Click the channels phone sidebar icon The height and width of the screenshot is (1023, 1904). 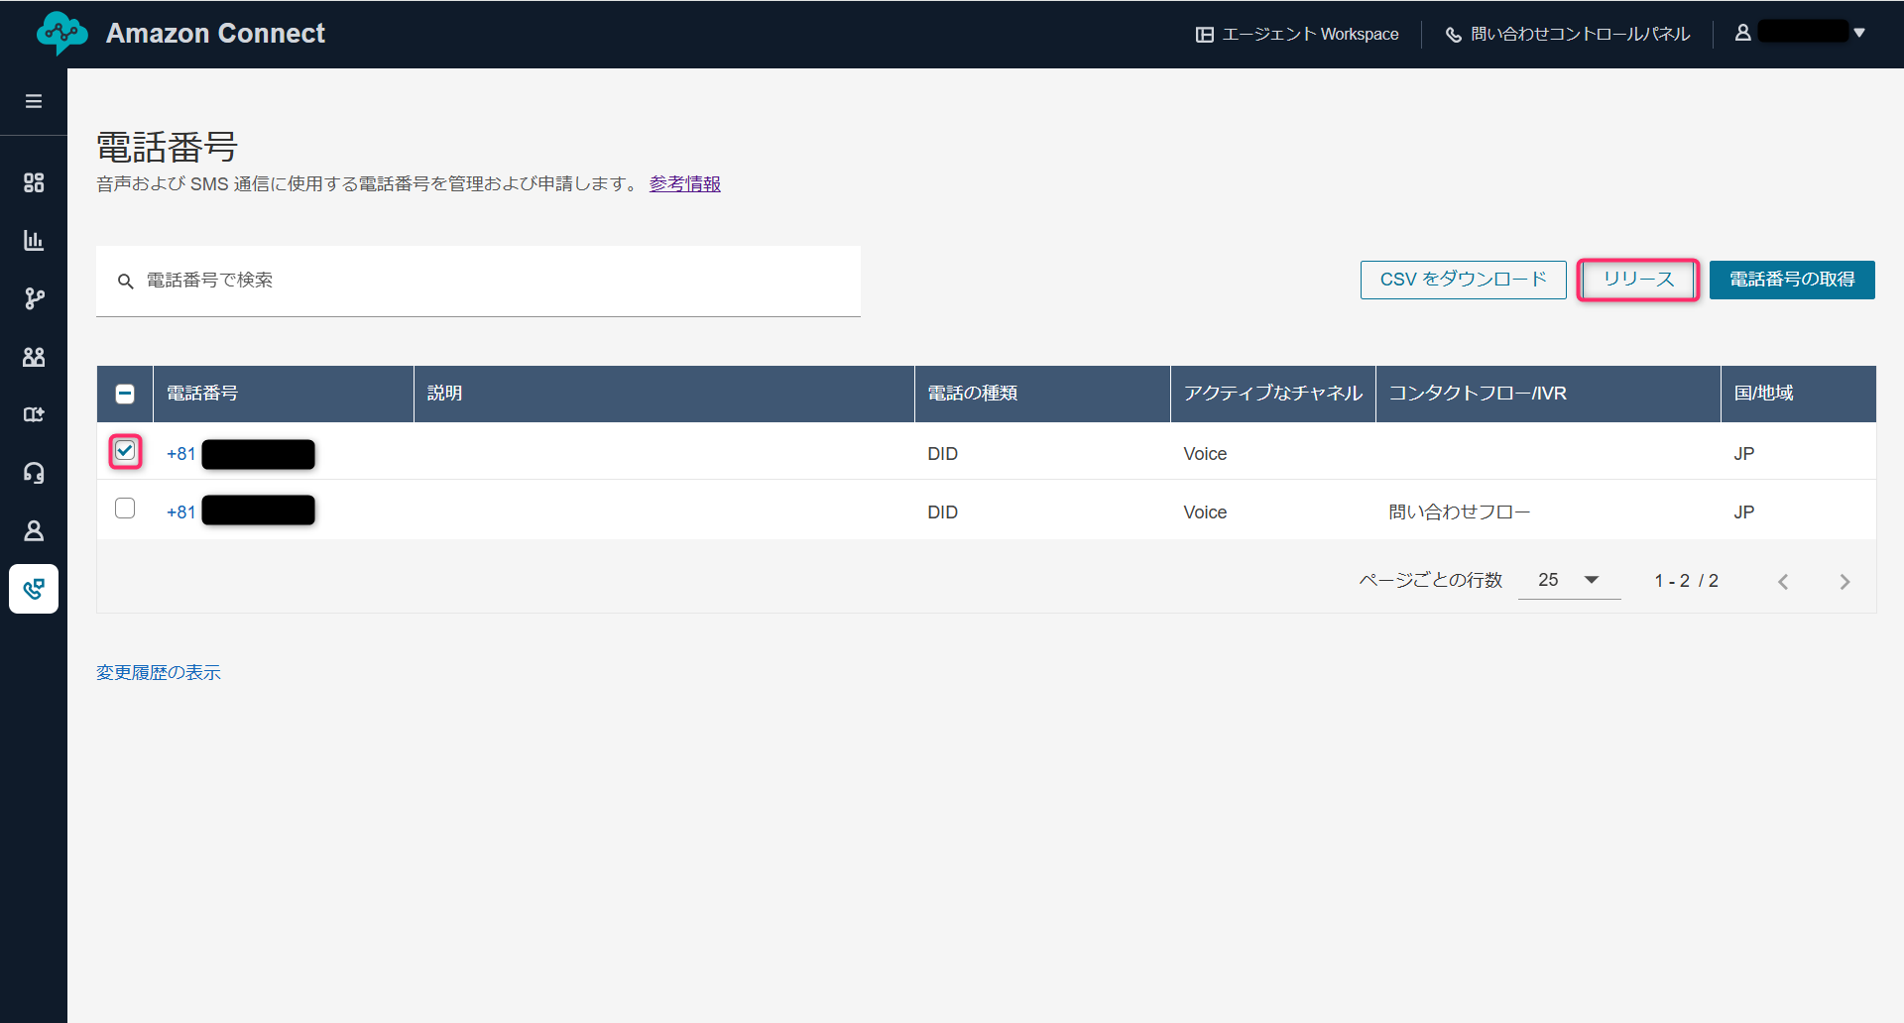[x=34, y=589]
